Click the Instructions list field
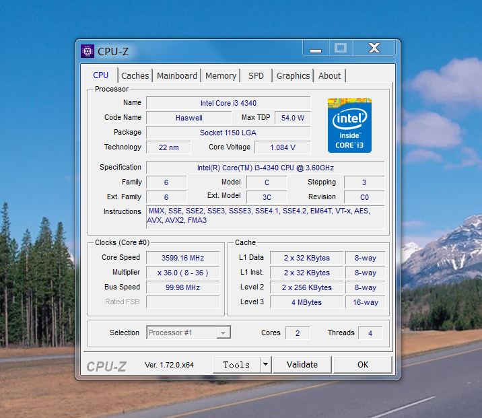Image resolution: width=482 pixels, height=418 pixels. pyautogui.click(x=265, y=216)
